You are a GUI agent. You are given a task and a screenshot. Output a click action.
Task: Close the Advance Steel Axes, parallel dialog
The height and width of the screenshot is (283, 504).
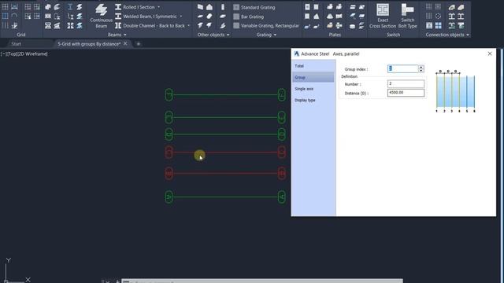490,53
